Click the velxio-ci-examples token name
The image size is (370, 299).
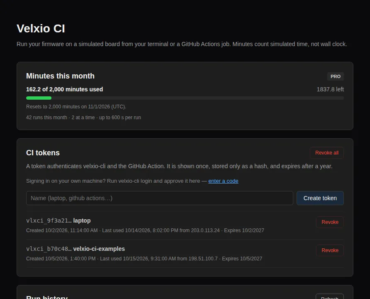pos(99,249)
